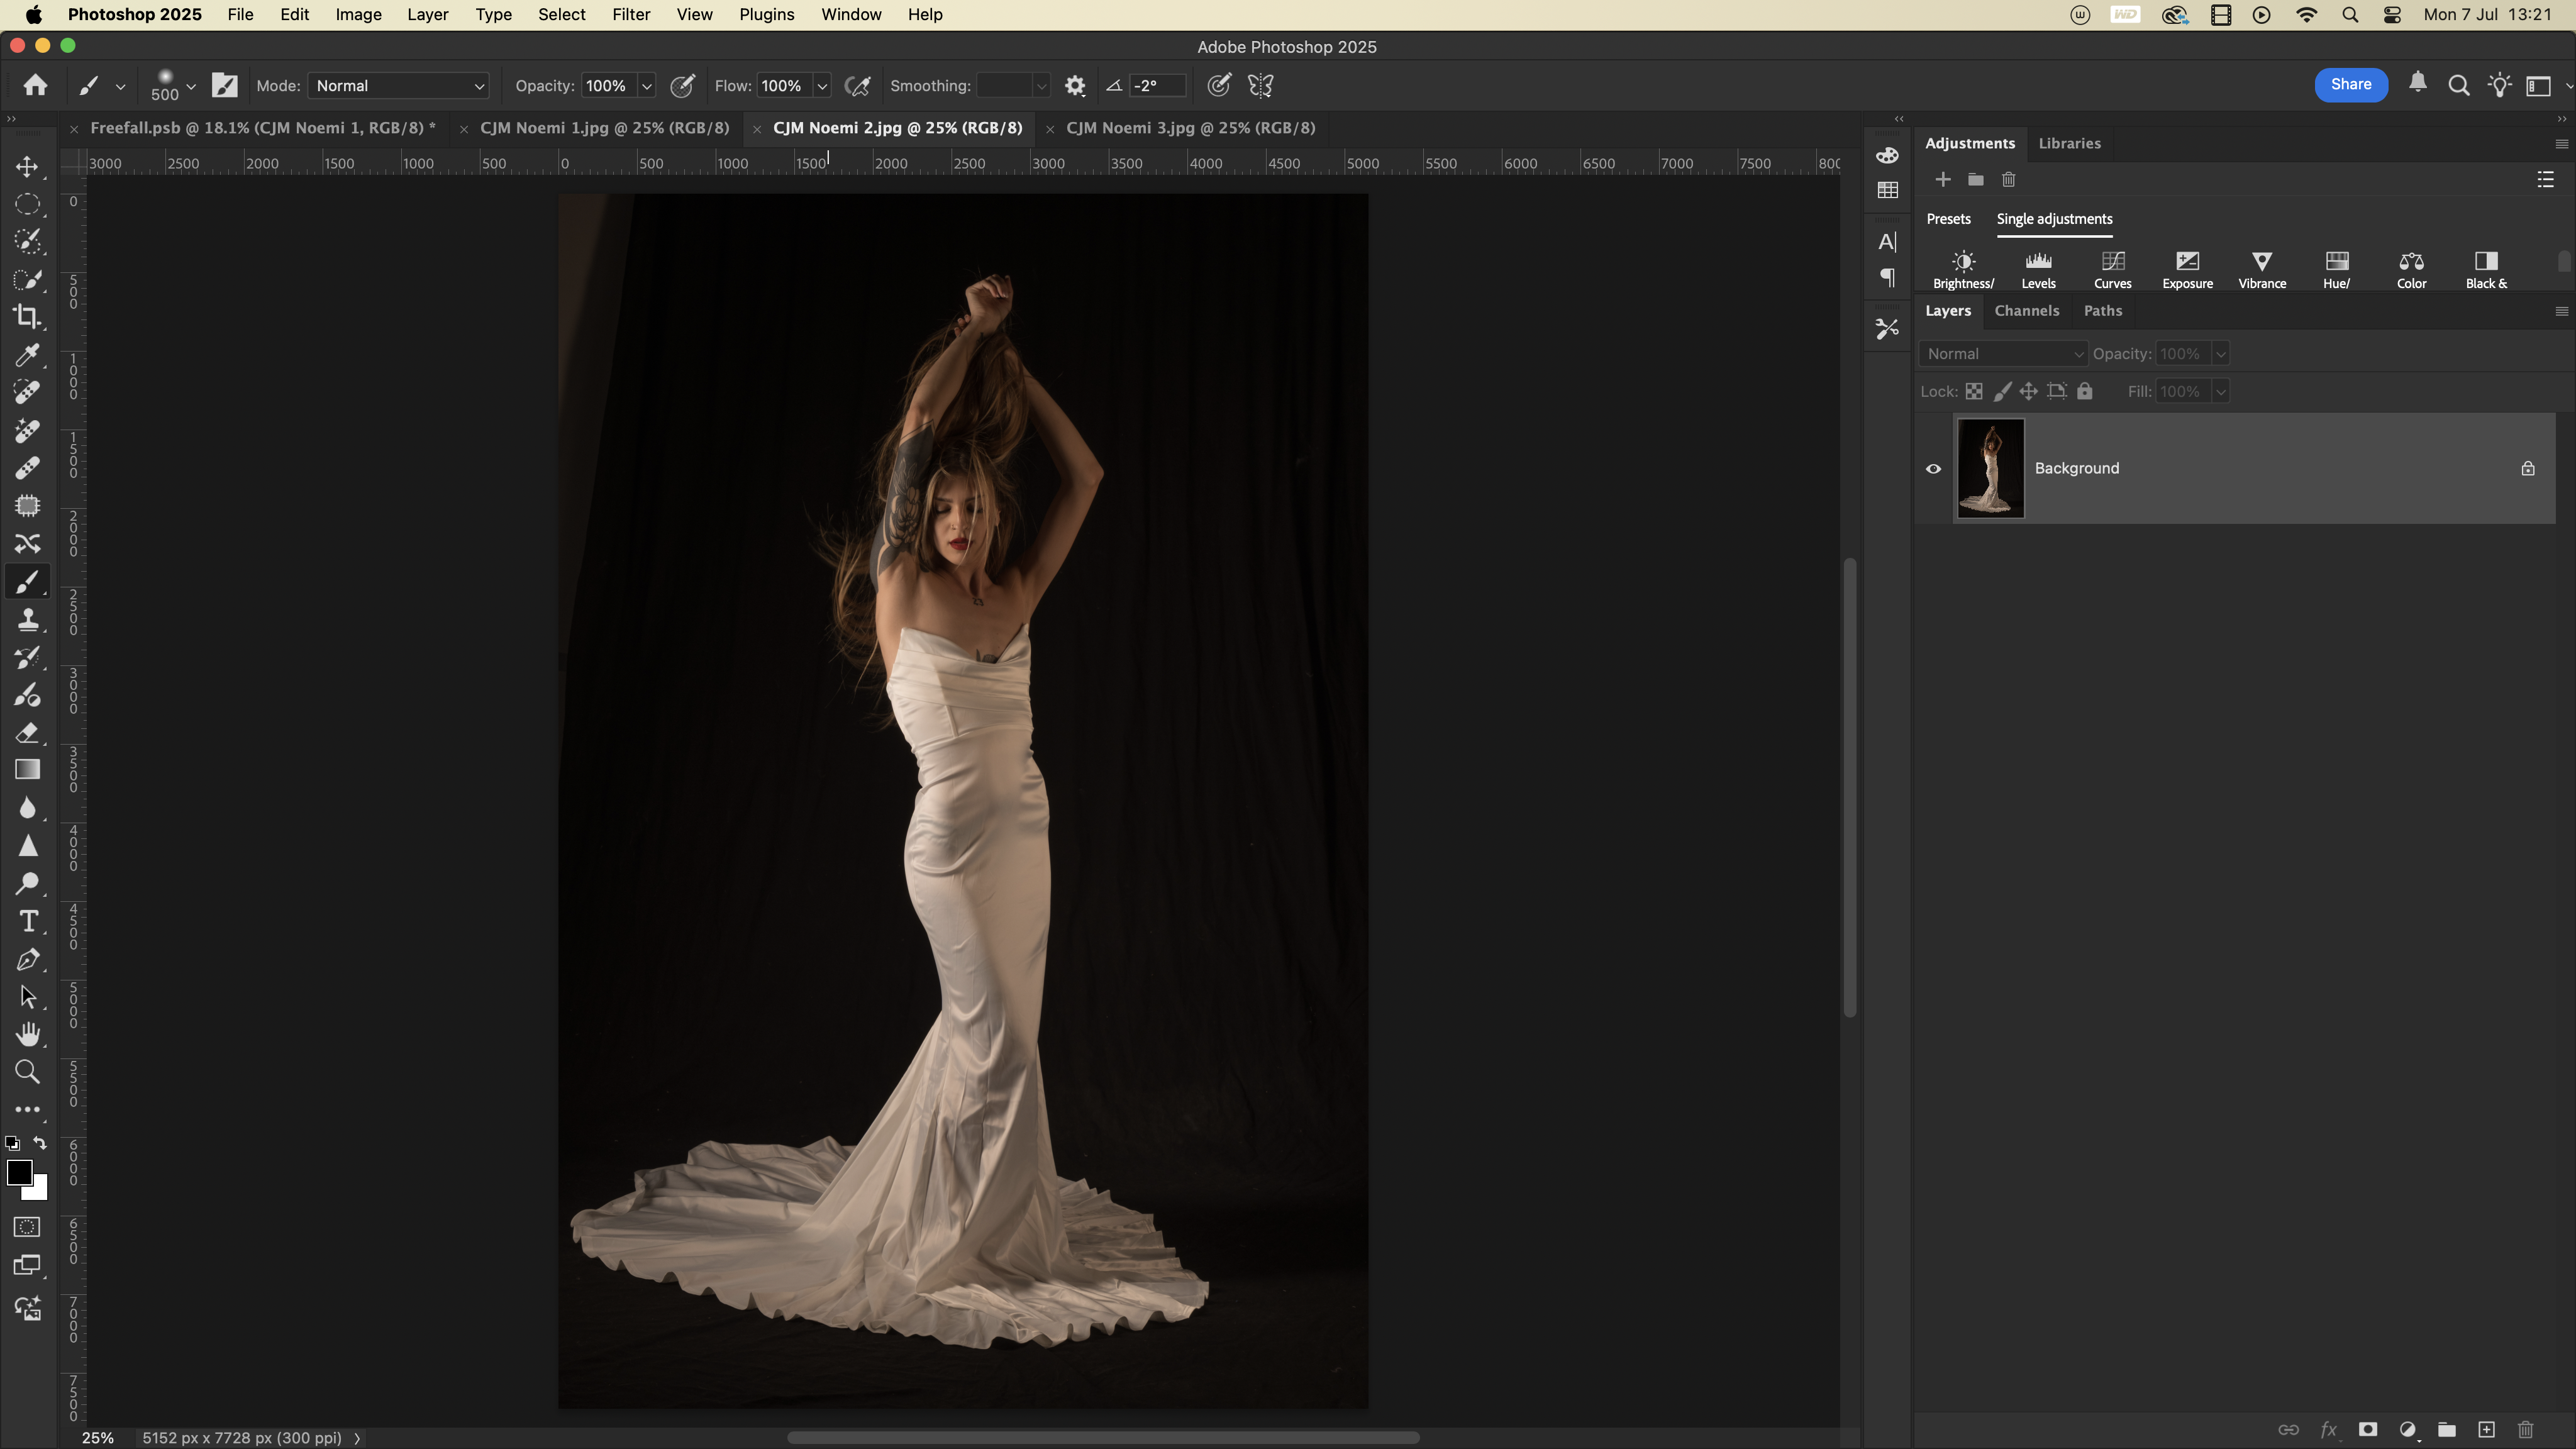This screenshot has height=1449, width=2576.
Task: Select the Gradient tool
Action: click(27, 770)
